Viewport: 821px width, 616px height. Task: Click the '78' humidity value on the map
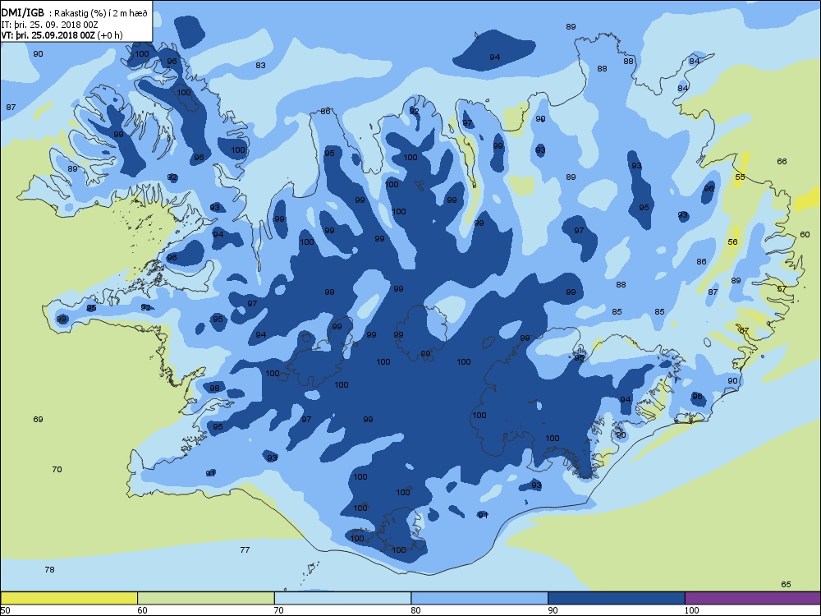(49, 570)
